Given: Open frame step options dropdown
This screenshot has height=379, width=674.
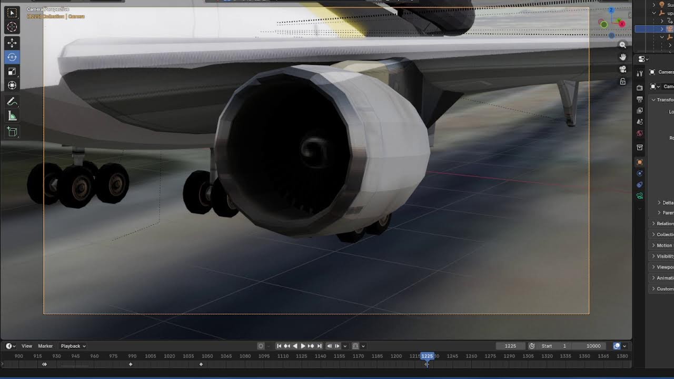Looking at the screenshot, I should point(345,346).
